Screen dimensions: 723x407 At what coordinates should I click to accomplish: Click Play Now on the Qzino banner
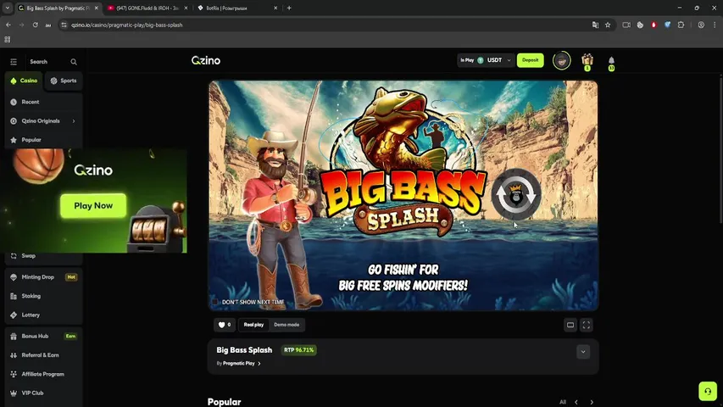point(93,205)
